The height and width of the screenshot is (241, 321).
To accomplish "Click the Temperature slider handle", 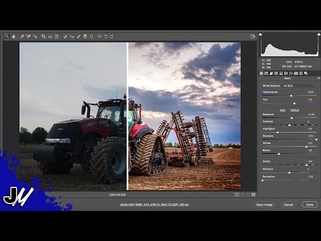I will click(291, 96).
